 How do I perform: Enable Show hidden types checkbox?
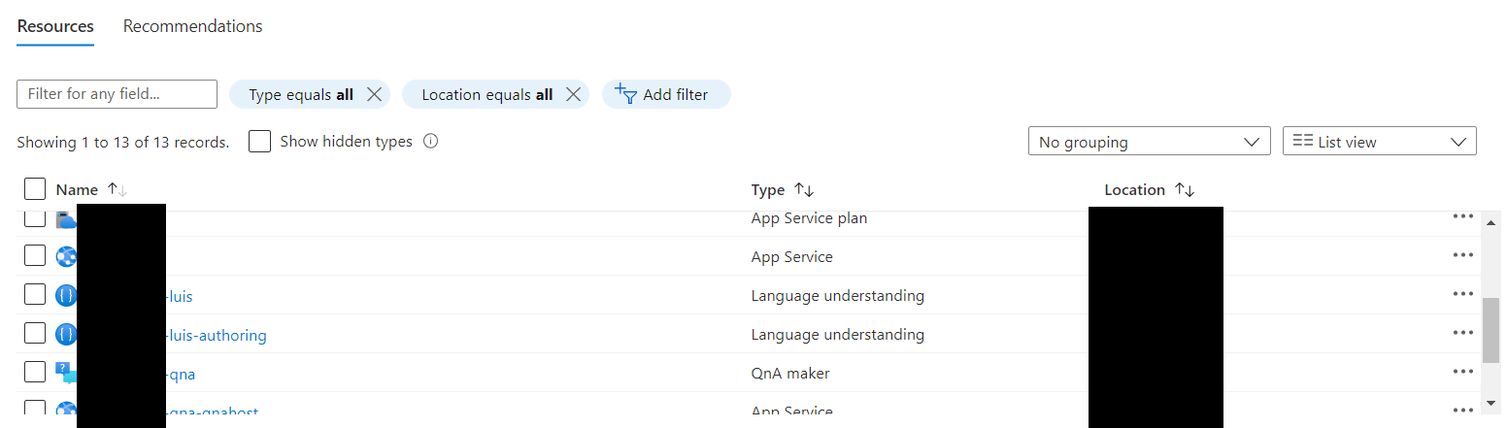pos(259,142)
